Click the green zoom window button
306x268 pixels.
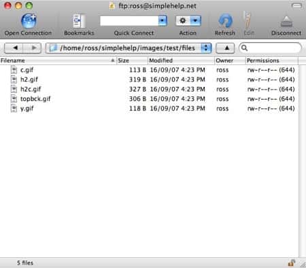click(29, 5)
